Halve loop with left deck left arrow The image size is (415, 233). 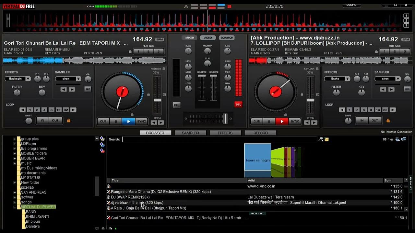point(22,110)
